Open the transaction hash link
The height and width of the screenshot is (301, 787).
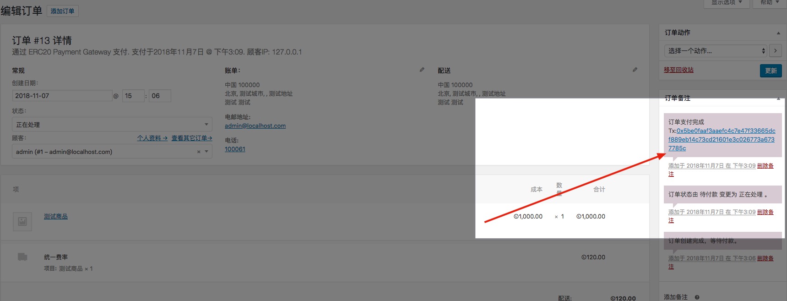coord(722,139)
